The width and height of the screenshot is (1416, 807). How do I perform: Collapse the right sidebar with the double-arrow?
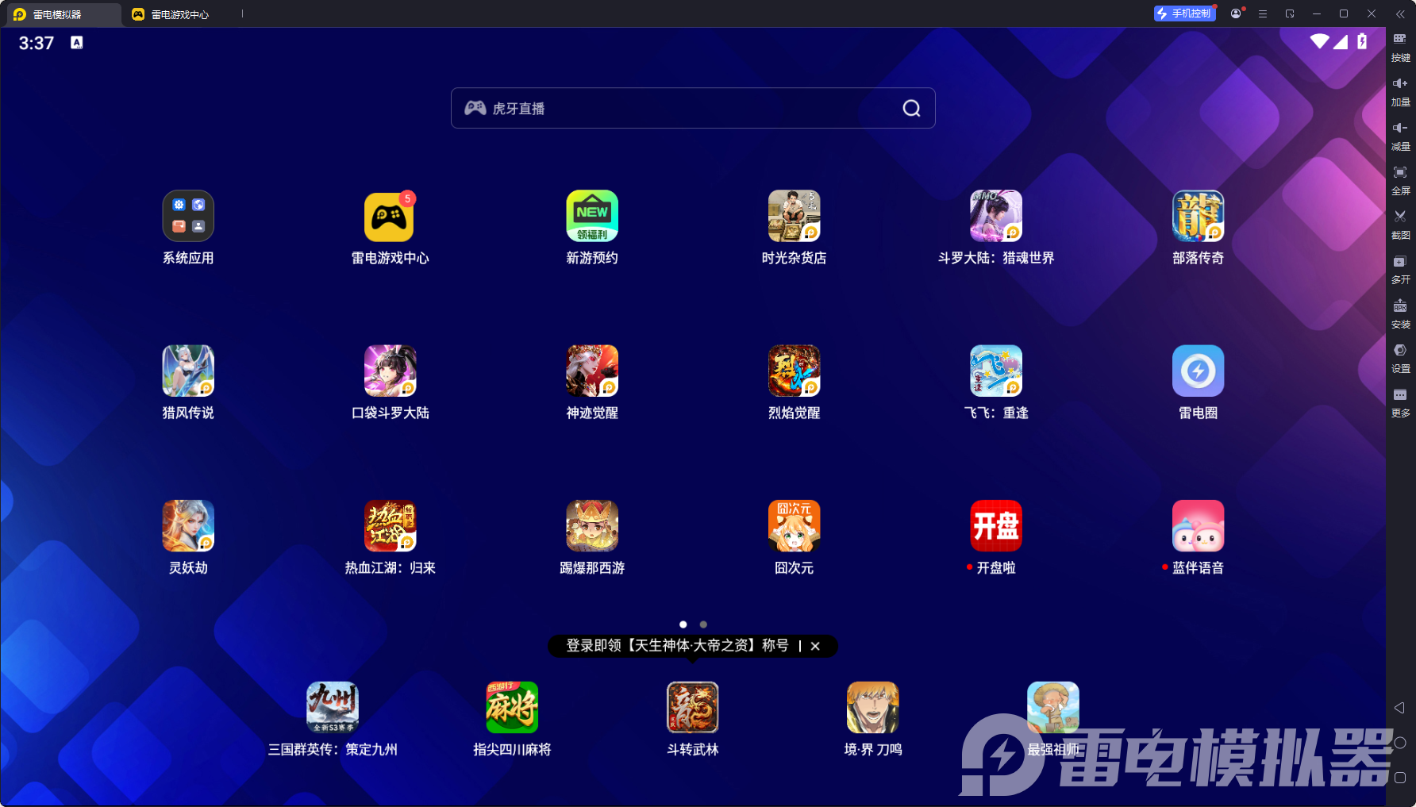[1400, 13]
